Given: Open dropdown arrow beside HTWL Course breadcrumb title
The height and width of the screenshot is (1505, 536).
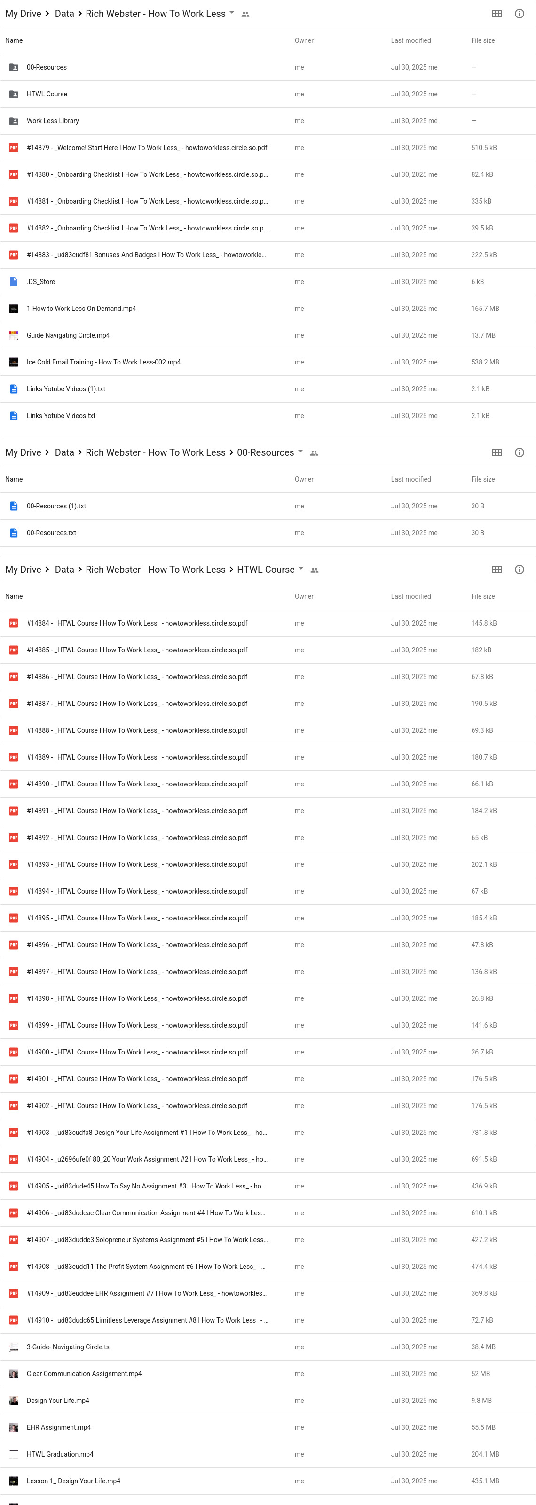Looking at the screenshot, I should tap(301, 569).
